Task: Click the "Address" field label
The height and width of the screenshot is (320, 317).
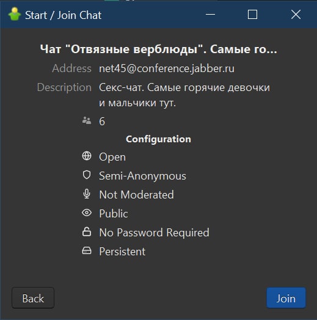Action: (71, 68)
